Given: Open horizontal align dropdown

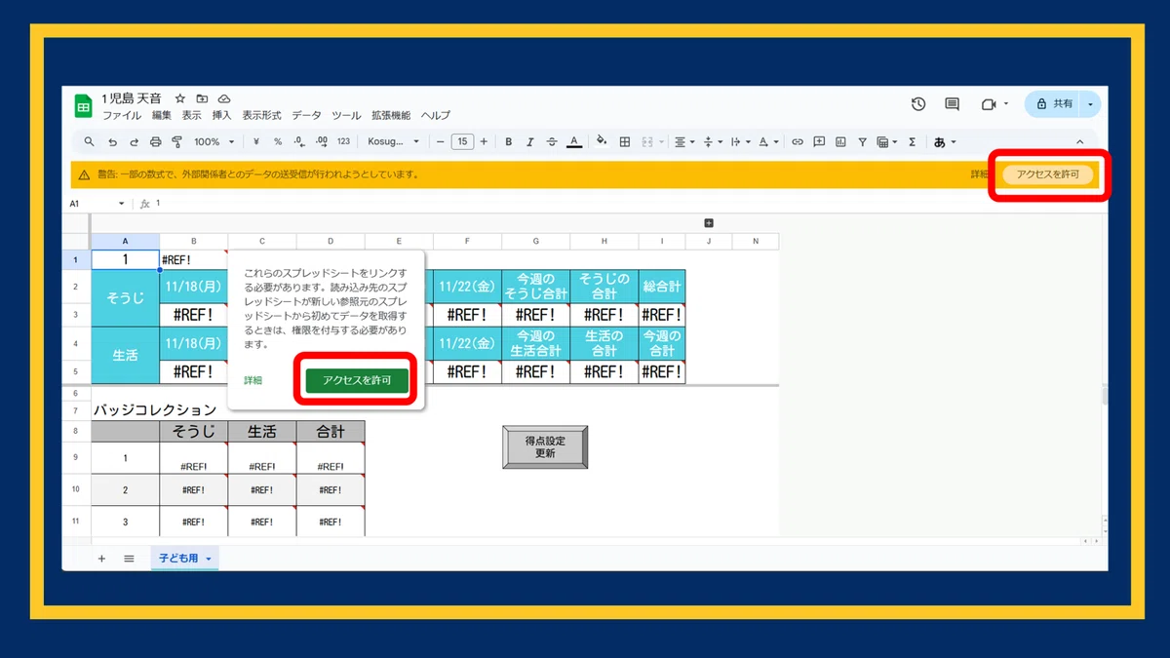Looking at the screenshot, I should [x=684, y=142].
